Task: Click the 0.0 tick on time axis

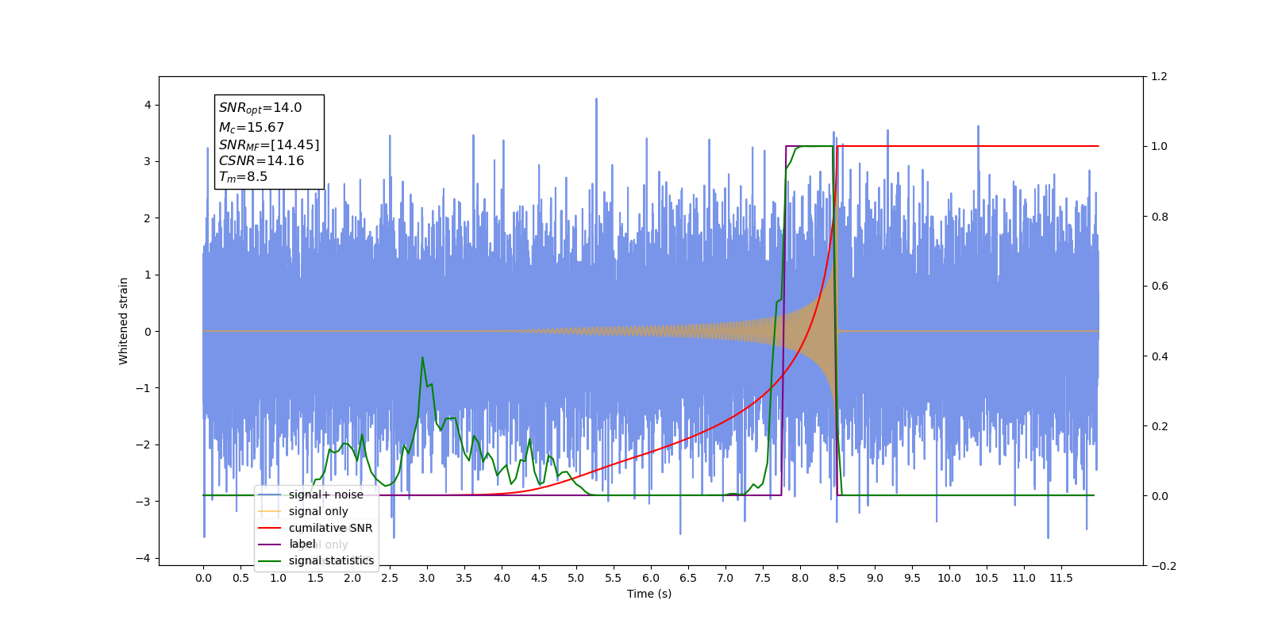Action: (x=203, y=578)
